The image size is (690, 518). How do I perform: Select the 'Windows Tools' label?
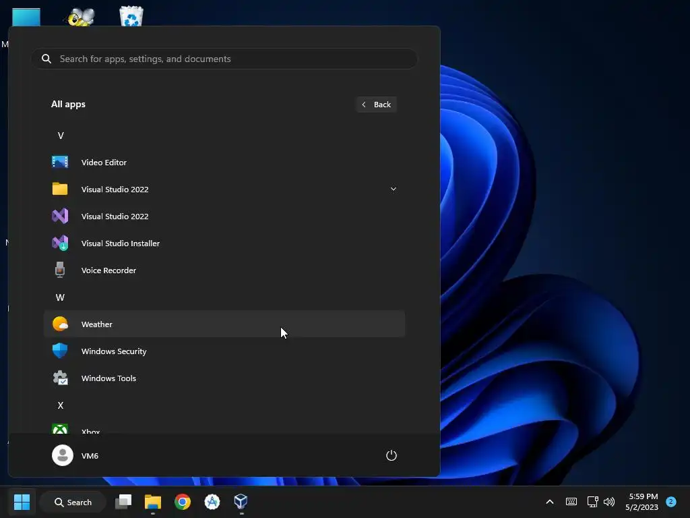point(108,378)
